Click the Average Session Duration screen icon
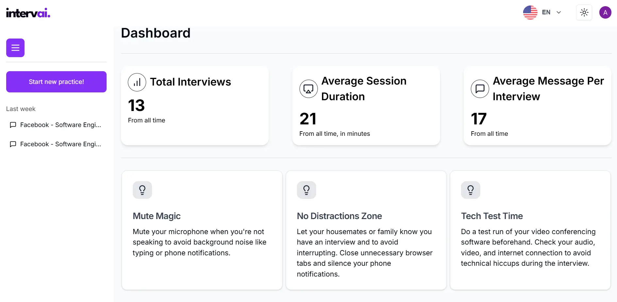 [308, 89]
